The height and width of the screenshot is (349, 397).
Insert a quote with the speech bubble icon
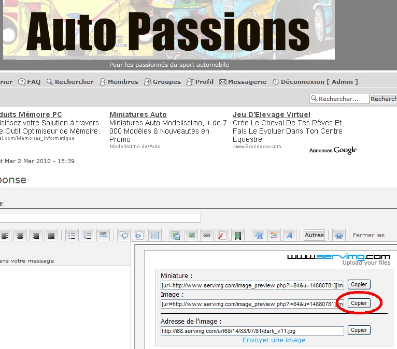click(124, 236)
